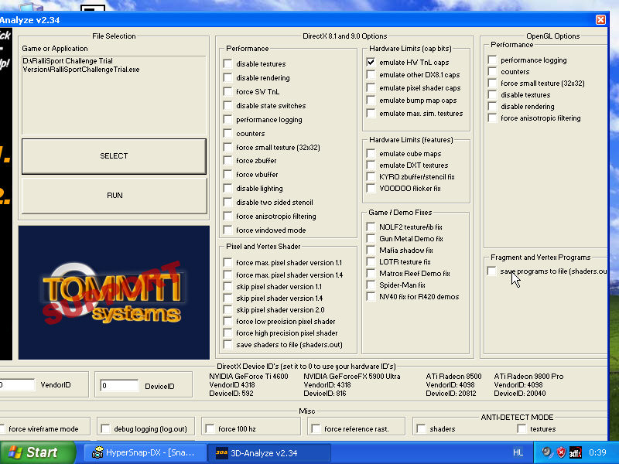The image size is (619, 464).
Task: Check NOLF2 texture/ib fix
Action: click(x=371, y=227)
